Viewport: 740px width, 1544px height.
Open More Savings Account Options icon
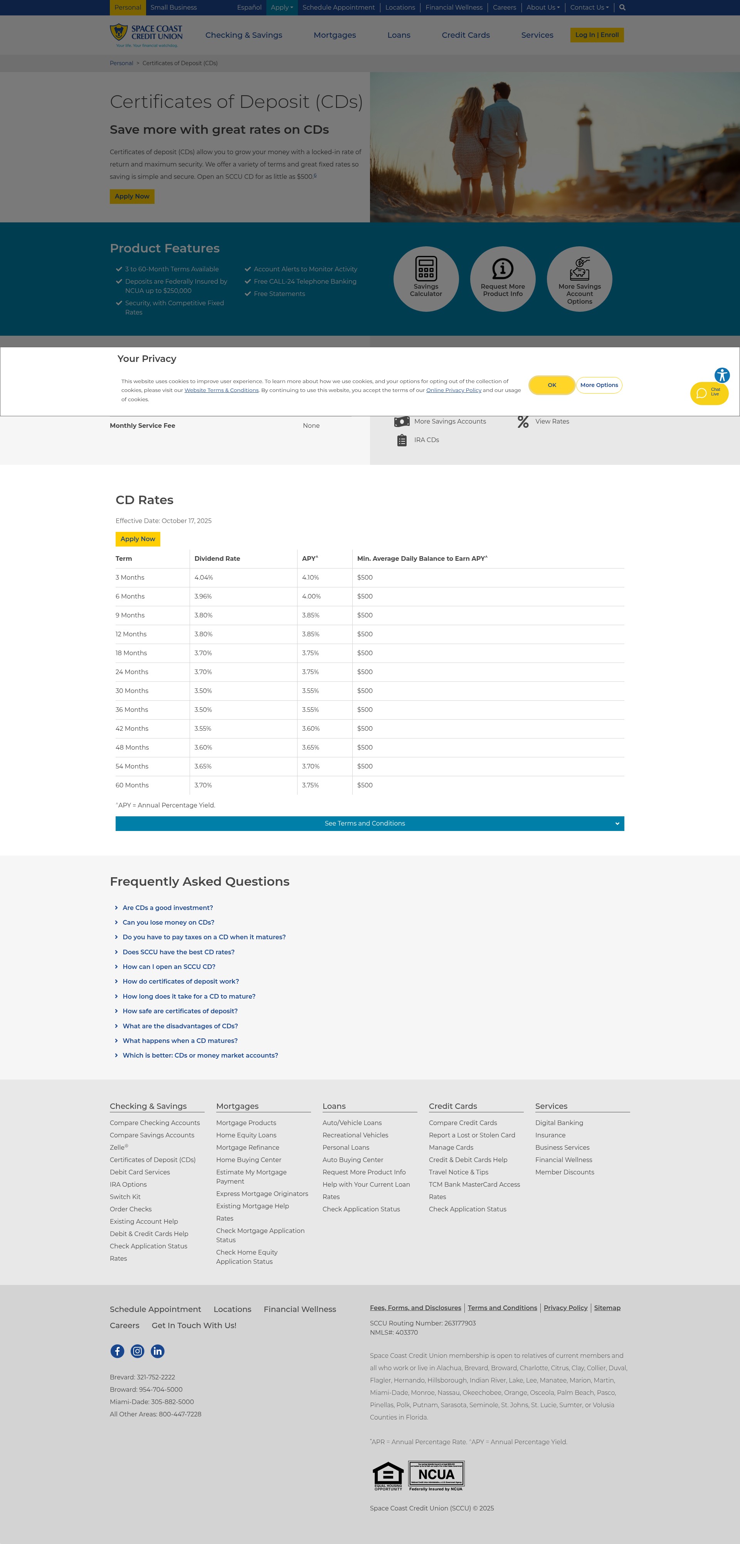[x=579, y=279]
